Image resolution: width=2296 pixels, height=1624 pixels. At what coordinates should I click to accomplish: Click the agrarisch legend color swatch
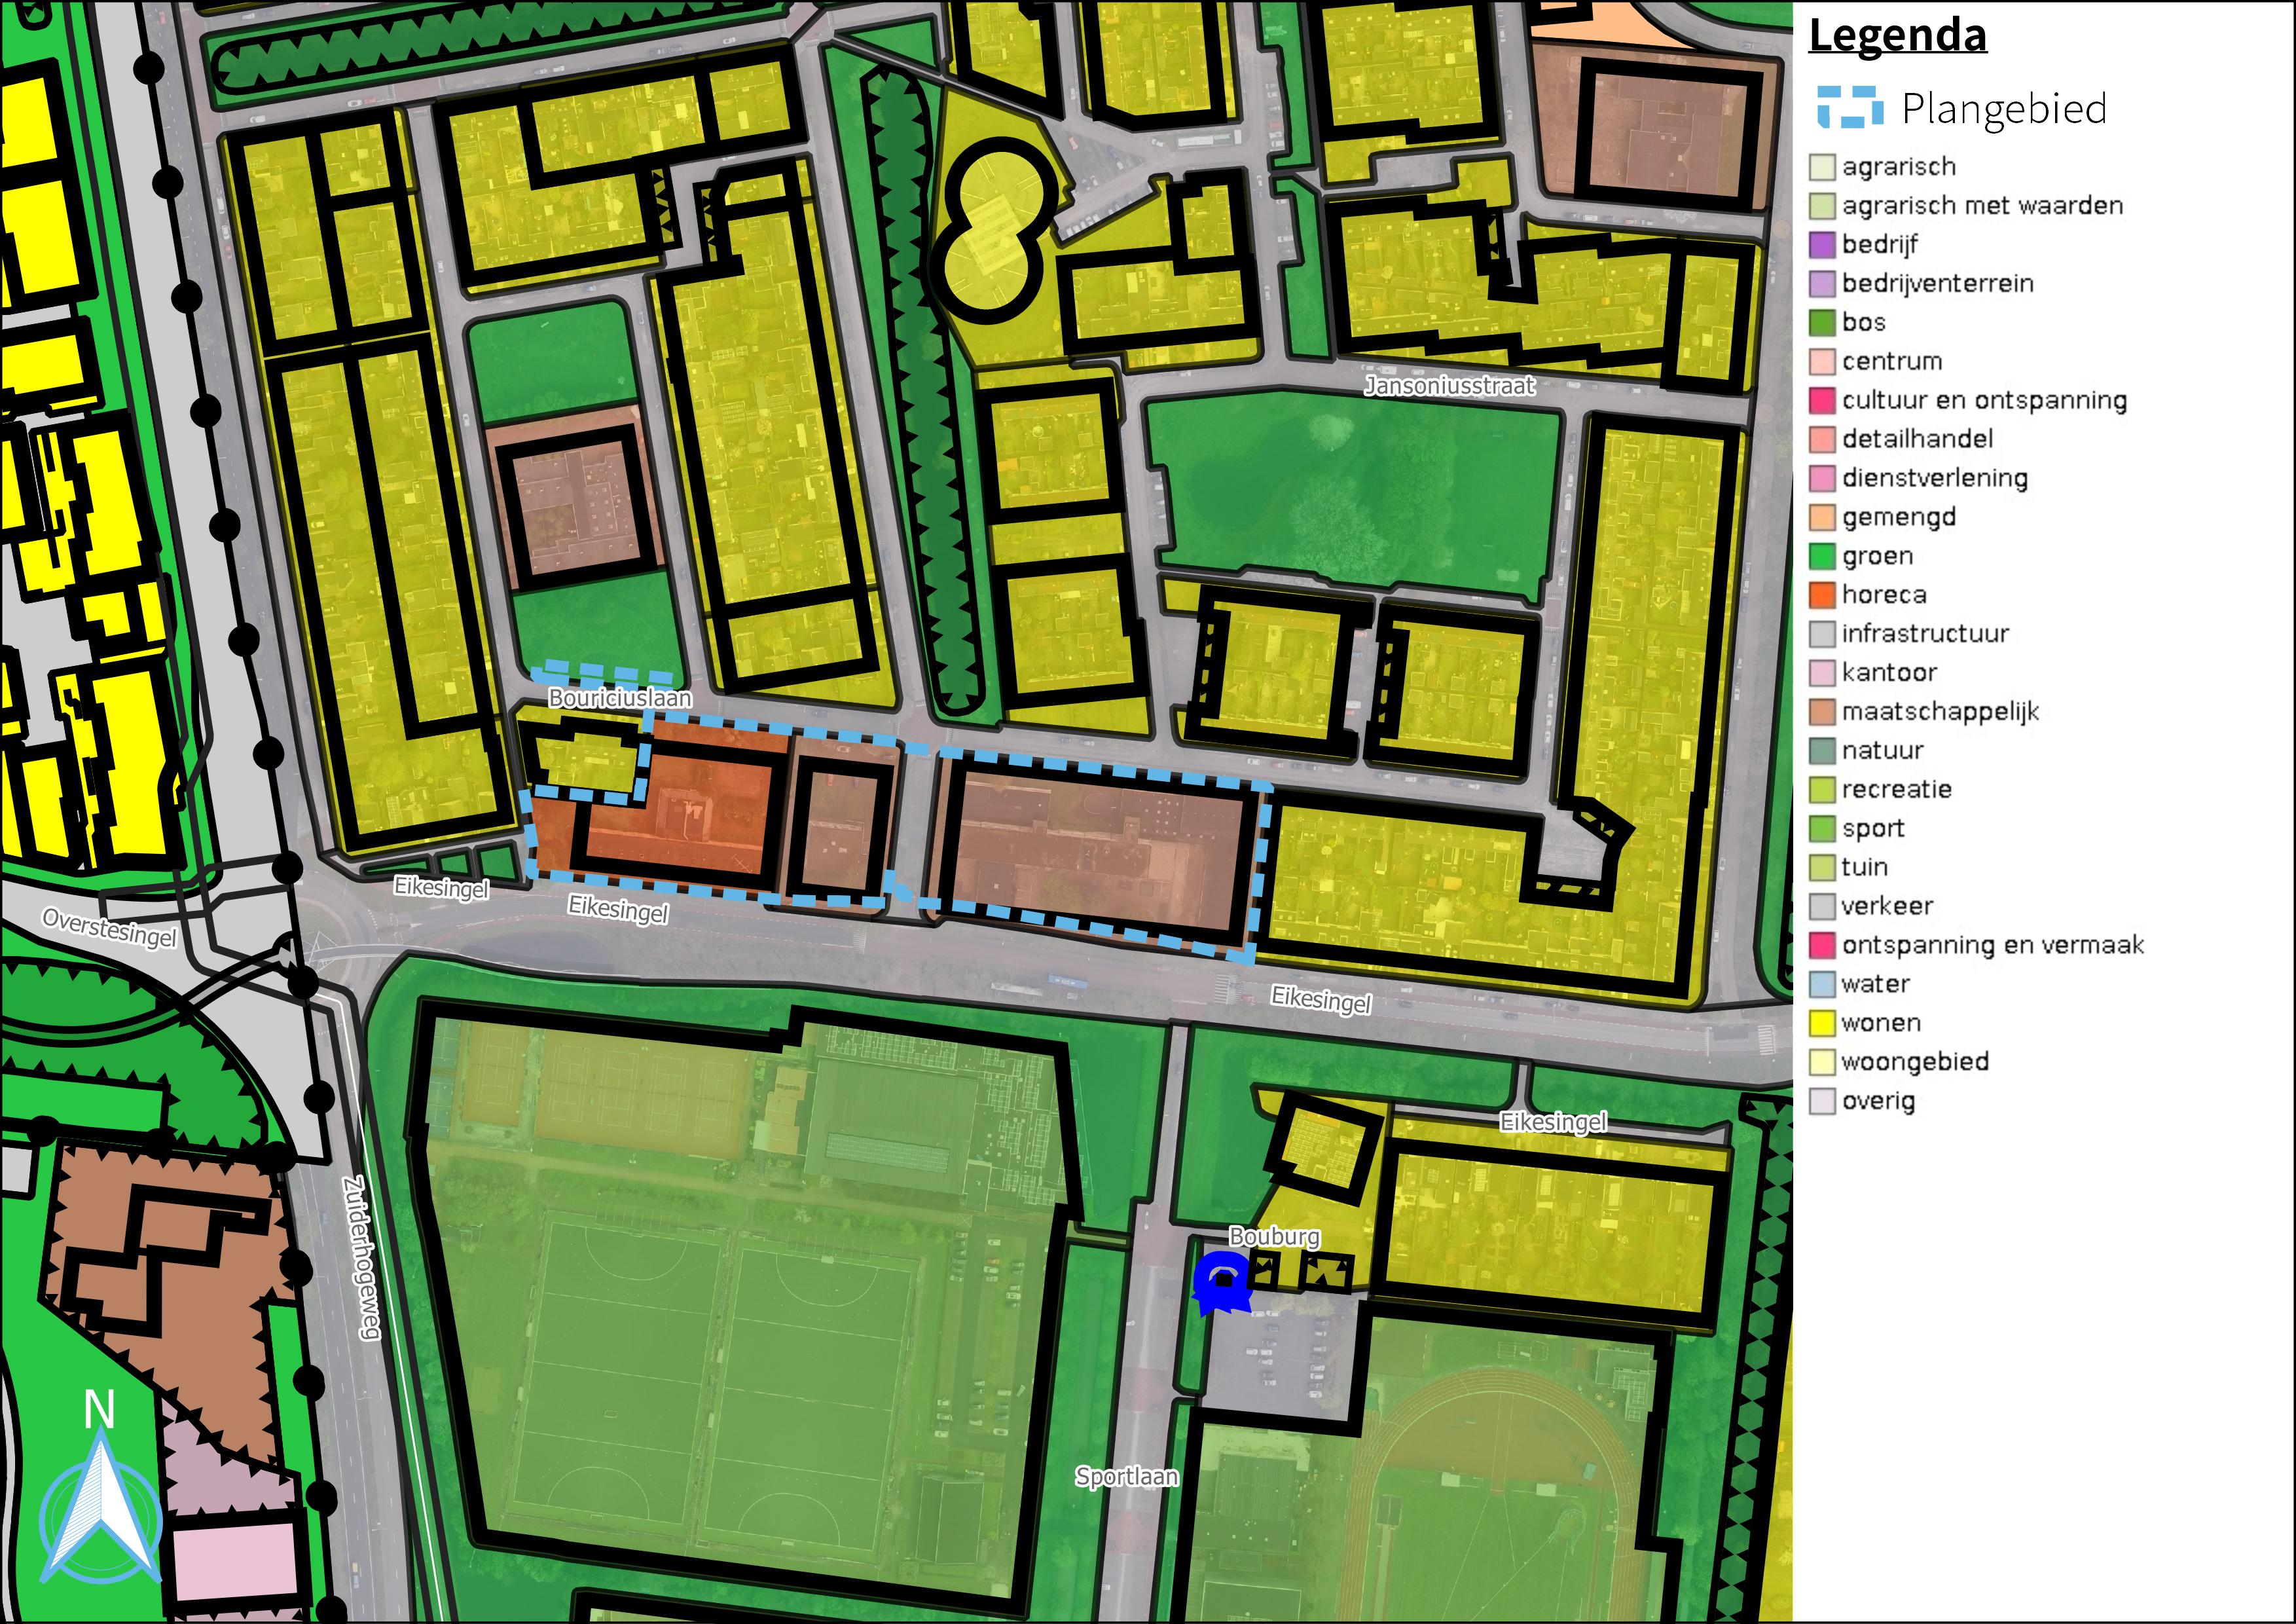click(1822, 166)
